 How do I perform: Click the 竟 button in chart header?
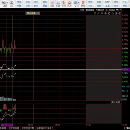pos(107,10)
